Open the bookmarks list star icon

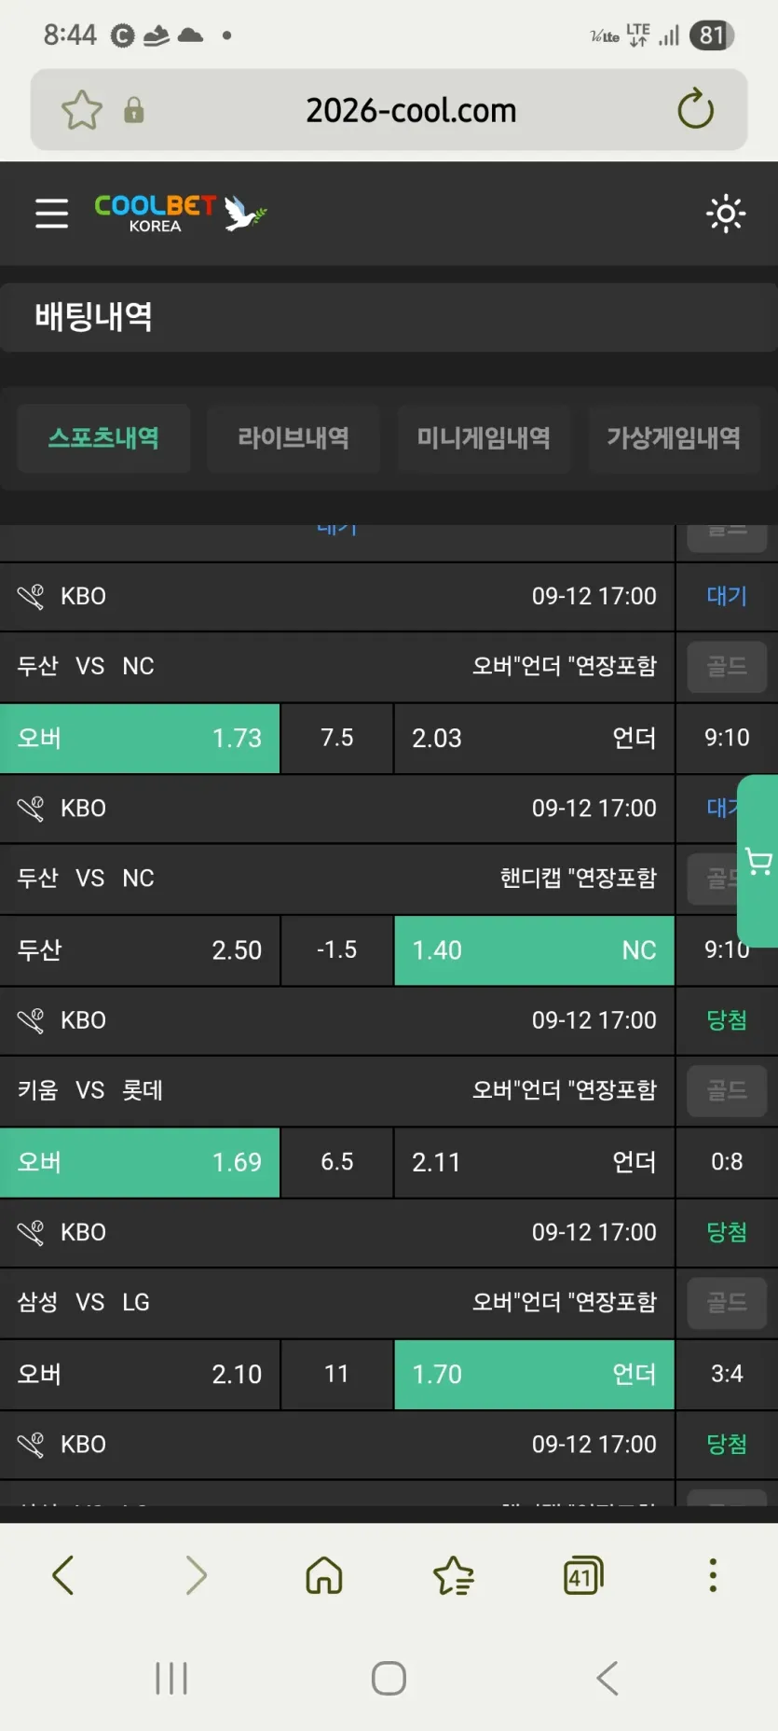[x=454, y=1576]
